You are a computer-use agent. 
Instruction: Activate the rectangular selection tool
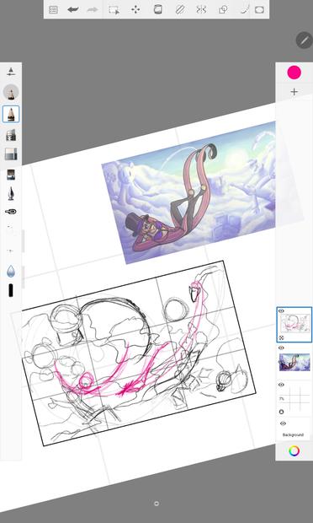114,9
